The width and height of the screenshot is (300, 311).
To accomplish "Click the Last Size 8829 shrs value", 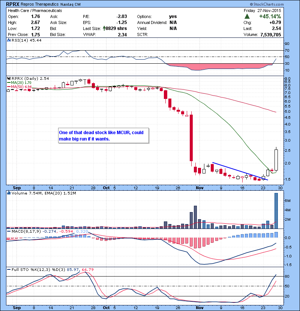I will coord(116,28).
